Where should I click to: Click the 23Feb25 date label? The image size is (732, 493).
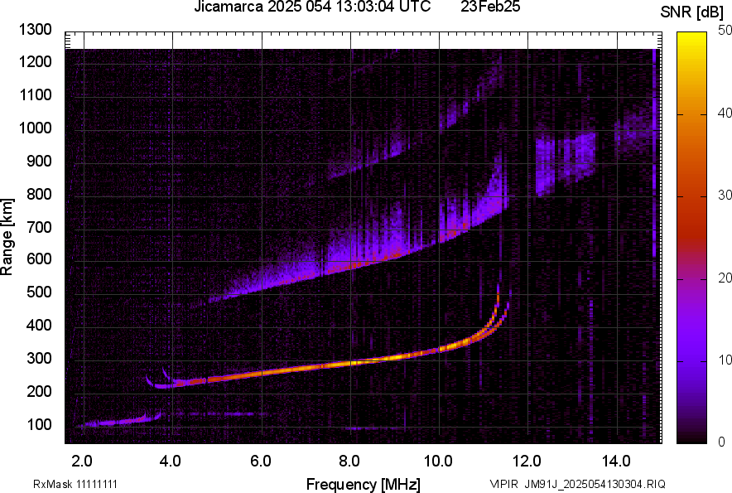coord(490,7)
